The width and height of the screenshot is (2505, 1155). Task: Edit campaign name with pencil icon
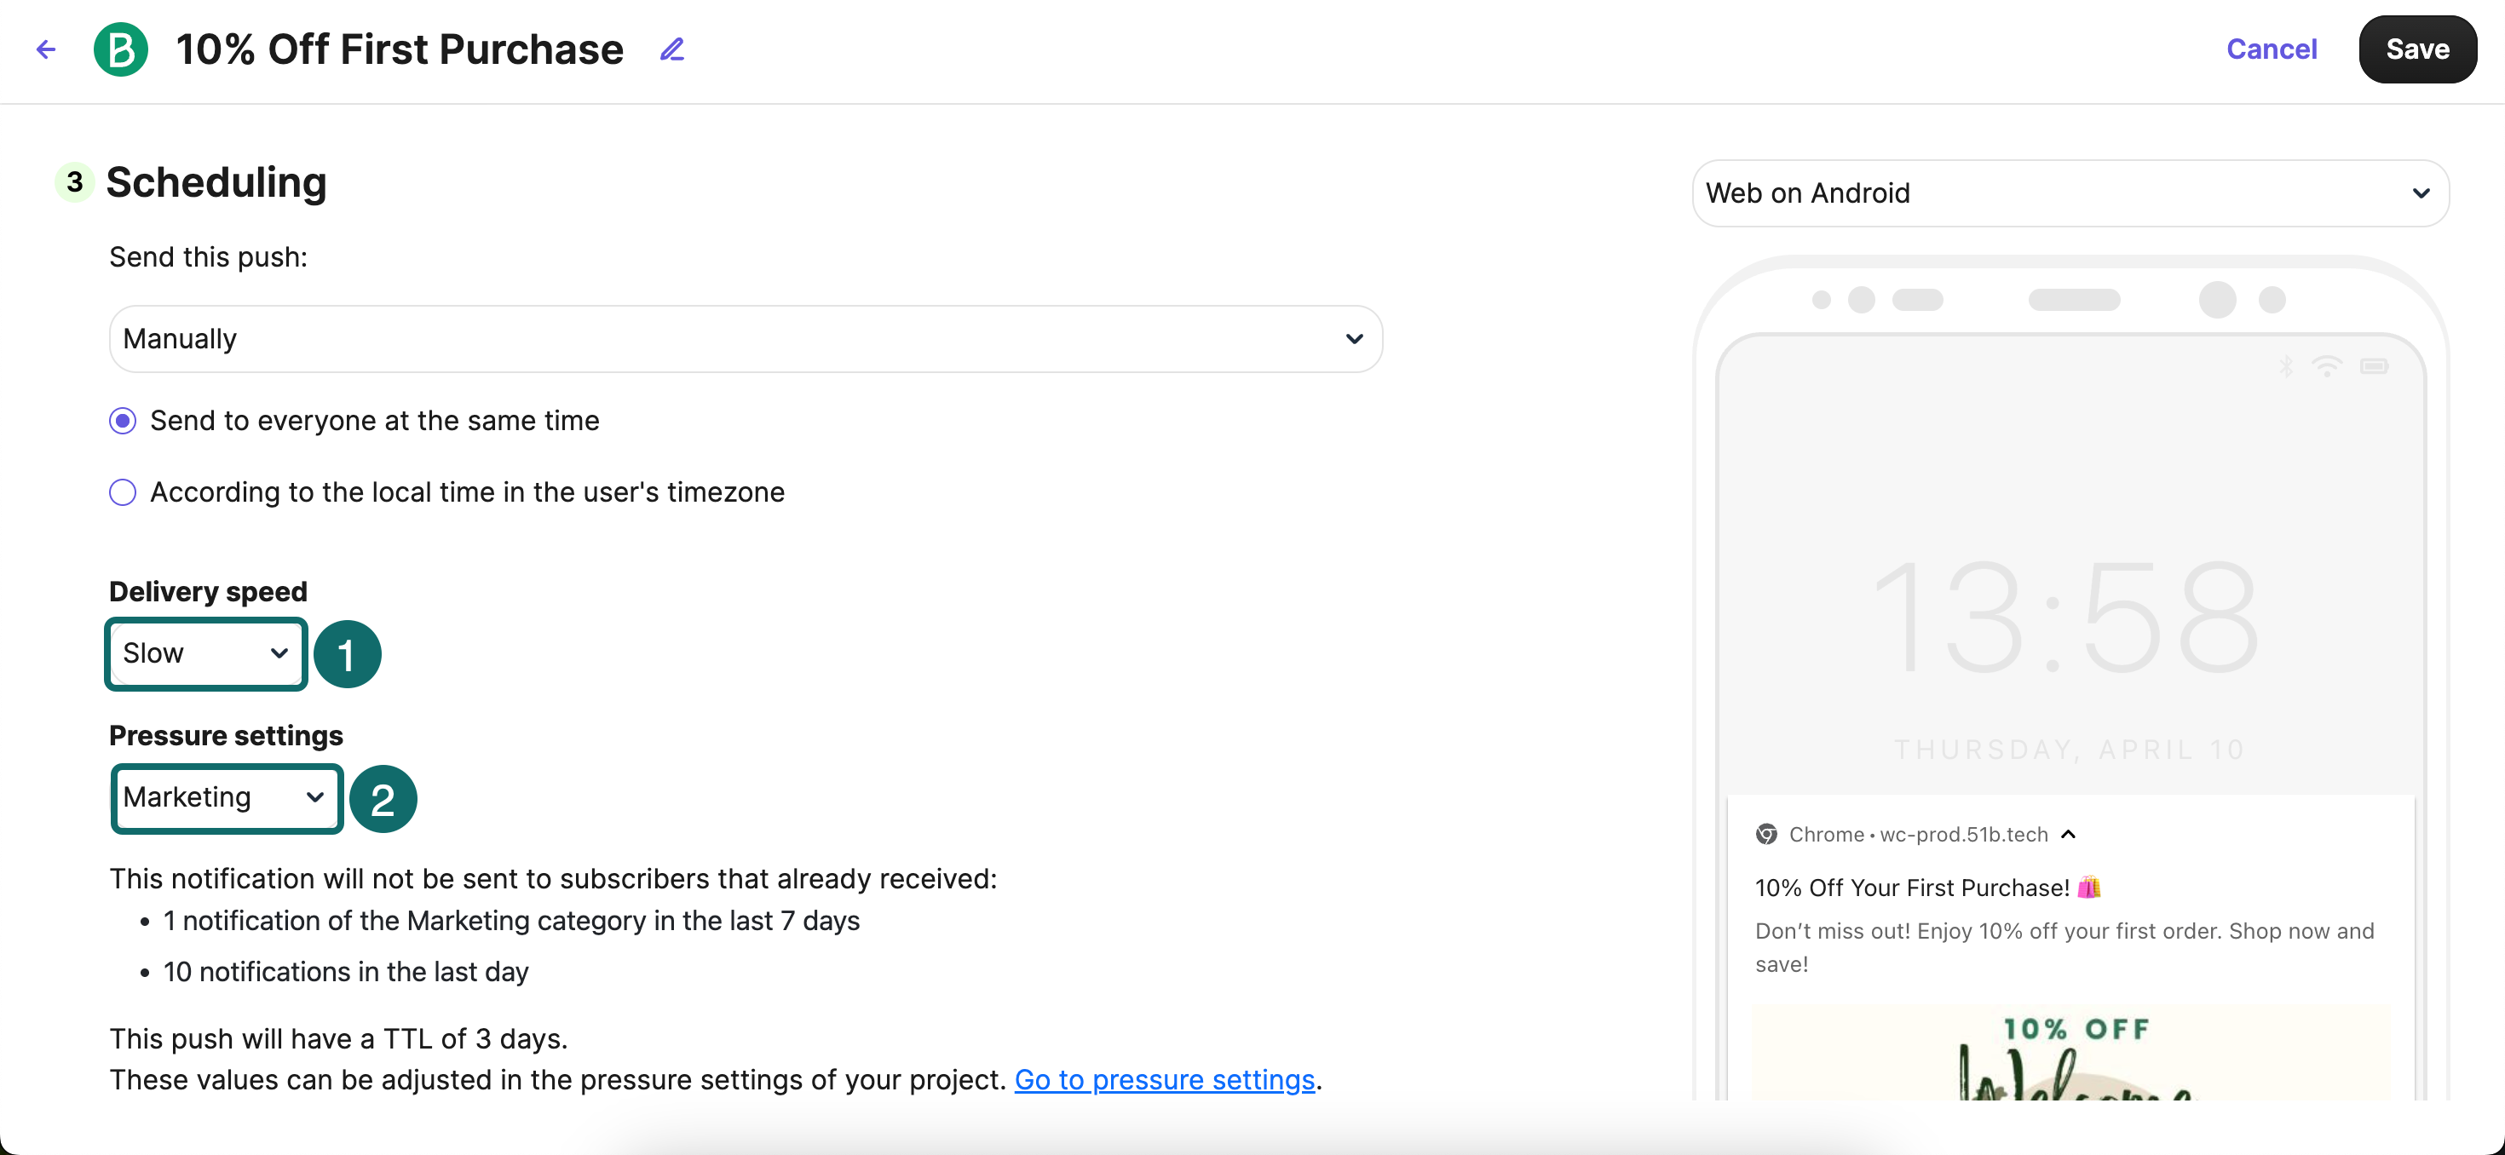[x=672, y=49]
